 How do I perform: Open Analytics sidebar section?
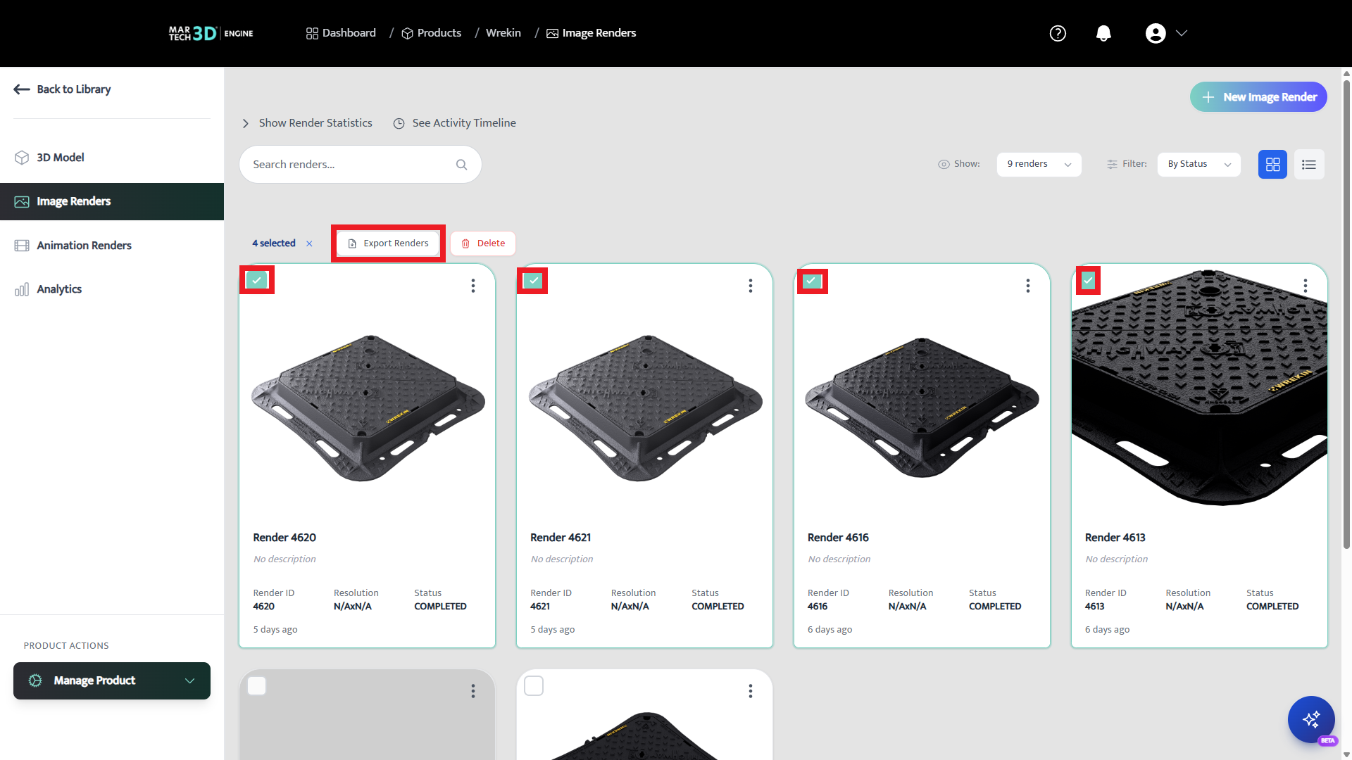pos(112,289)
